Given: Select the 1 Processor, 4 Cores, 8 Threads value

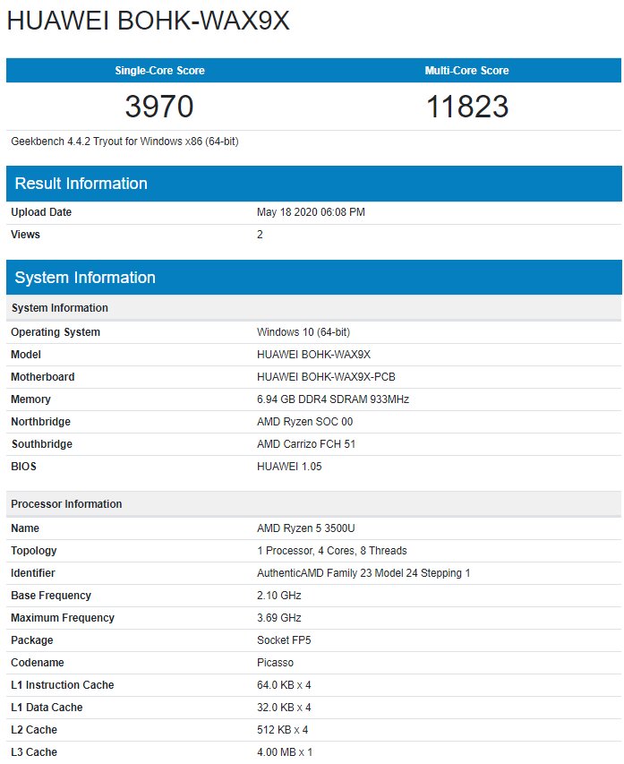Looking at the screenshot, I should pos(332,551).
